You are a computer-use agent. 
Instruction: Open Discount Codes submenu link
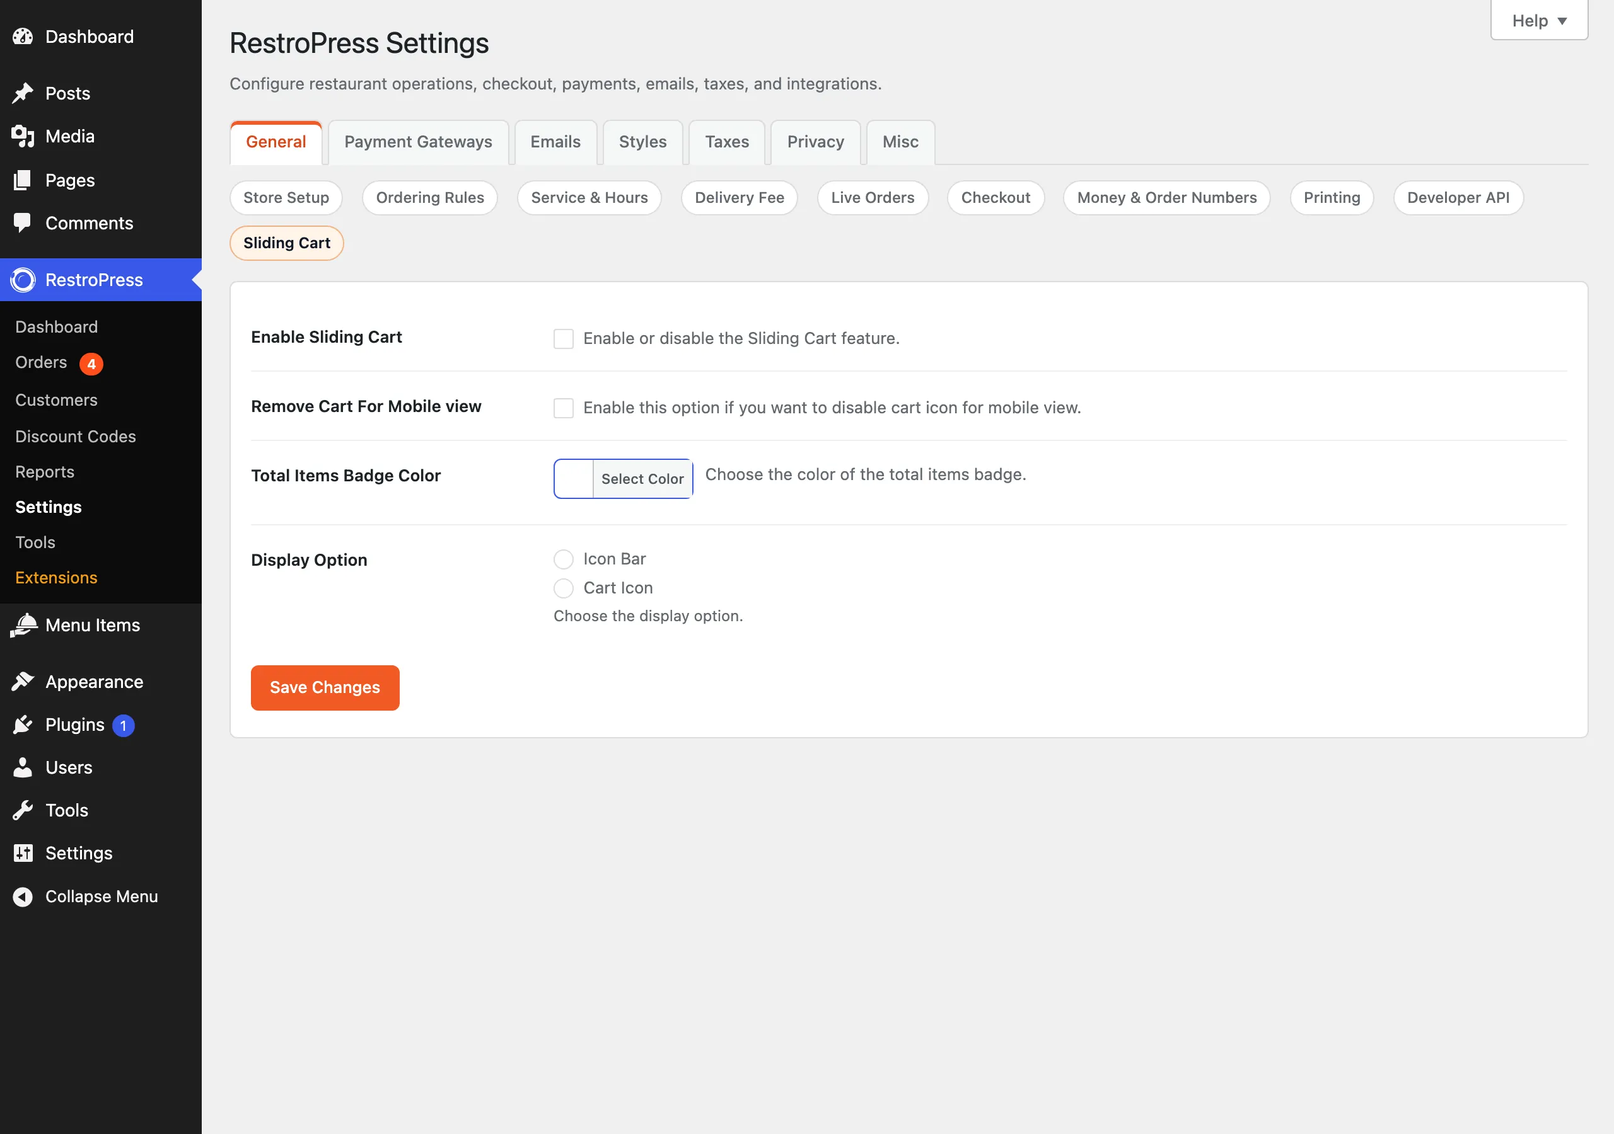pos(76,437)
